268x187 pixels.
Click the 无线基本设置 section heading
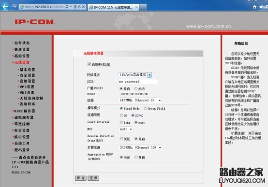[x=93, y=53]
